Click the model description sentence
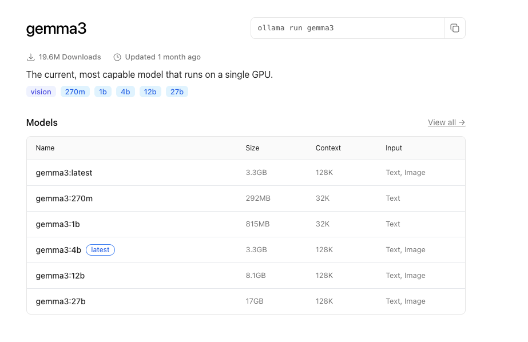528x342 pixels. point(149,74)
